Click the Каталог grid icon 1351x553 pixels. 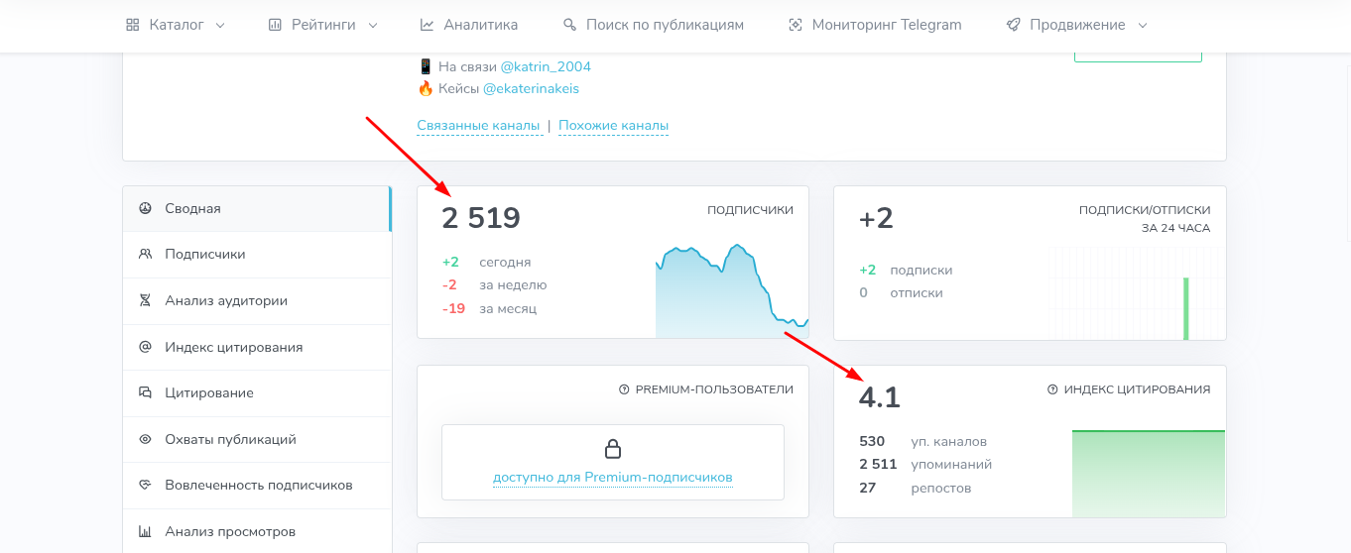(133, 25)
